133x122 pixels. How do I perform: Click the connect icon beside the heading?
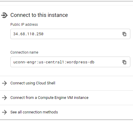(4, 15)
